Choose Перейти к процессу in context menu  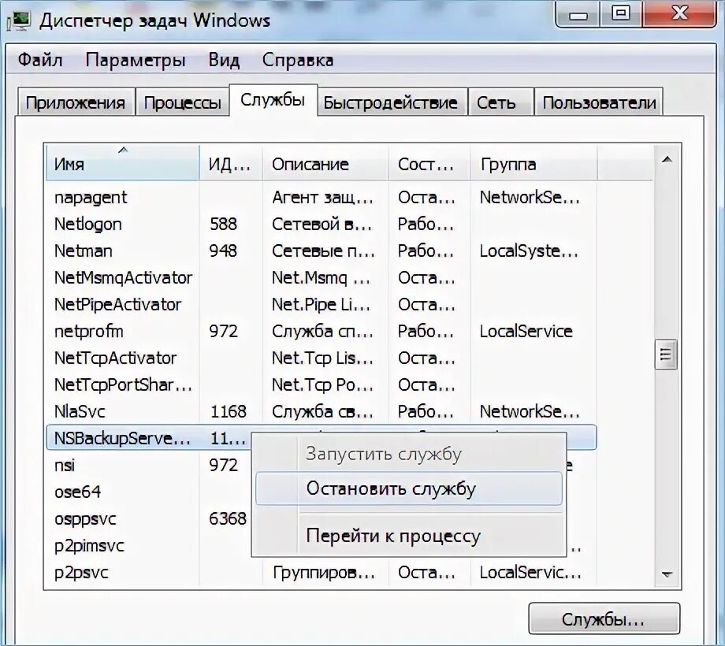[409, 536]
